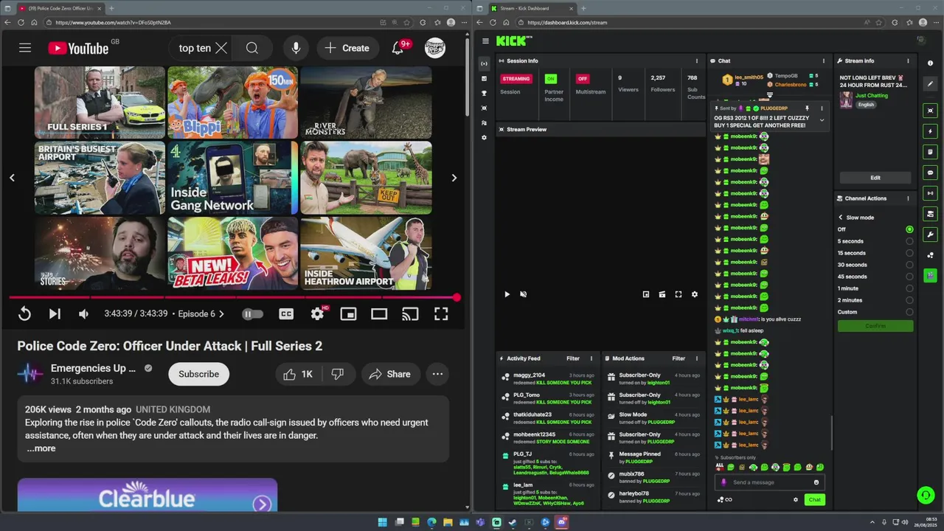The width and height of the screenshot is (944, 531).
Task: Open Session Info panel options menu
Action: 696,60
